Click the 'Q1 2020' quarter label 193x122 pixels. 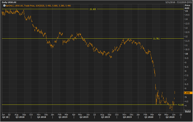(x=149, y=117)
